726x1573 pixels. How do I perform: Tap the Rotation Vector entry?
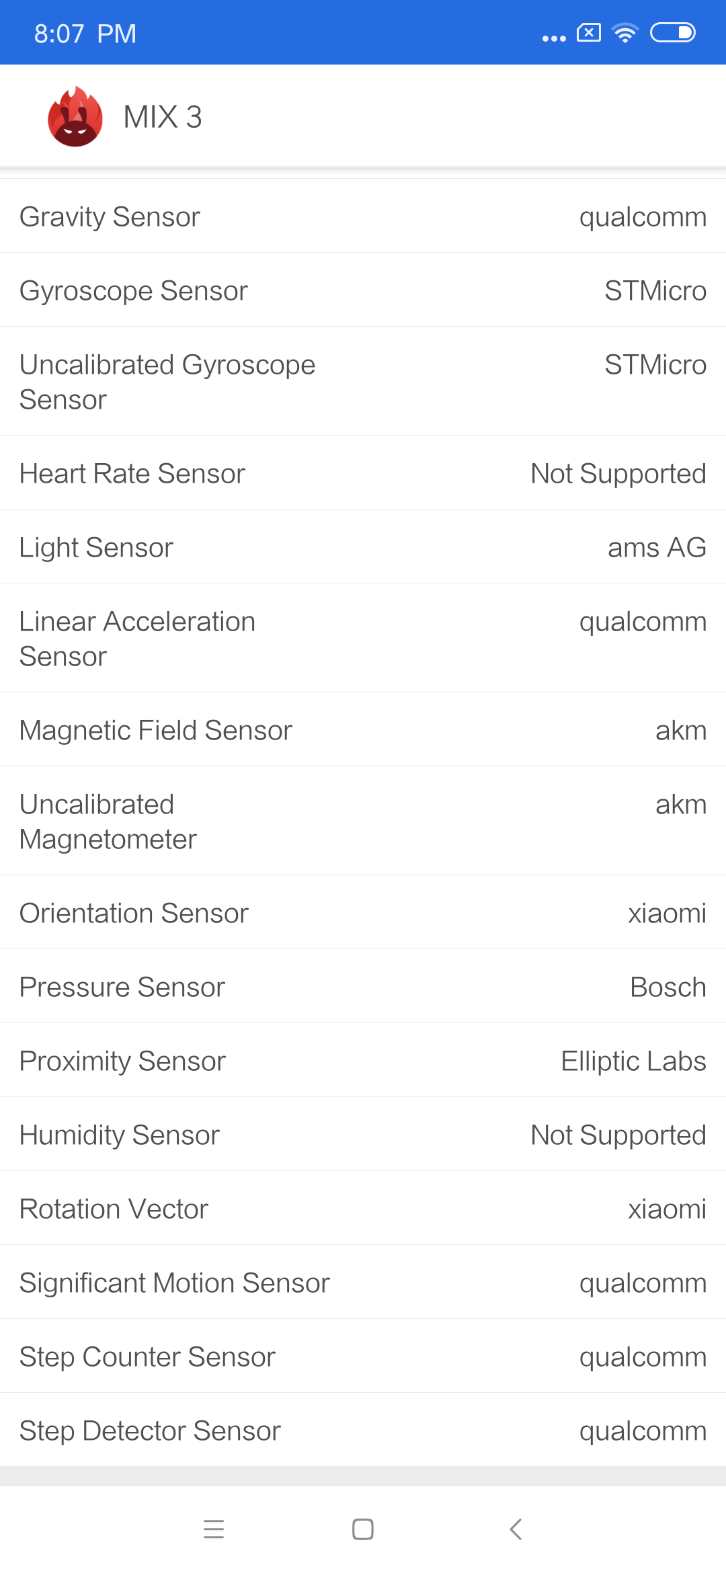(x=363, y=1209)
